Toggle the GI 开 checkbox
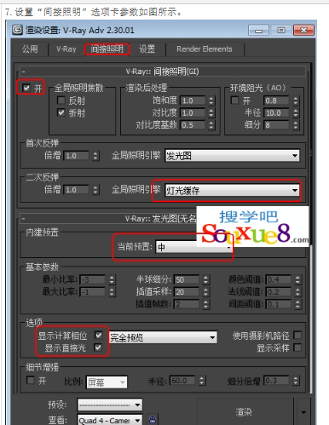329x425 pixels. coord(26,88)
